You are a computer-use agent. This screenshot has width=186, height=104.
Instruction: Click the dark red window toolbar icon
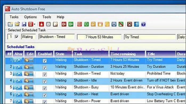(130, 24)
